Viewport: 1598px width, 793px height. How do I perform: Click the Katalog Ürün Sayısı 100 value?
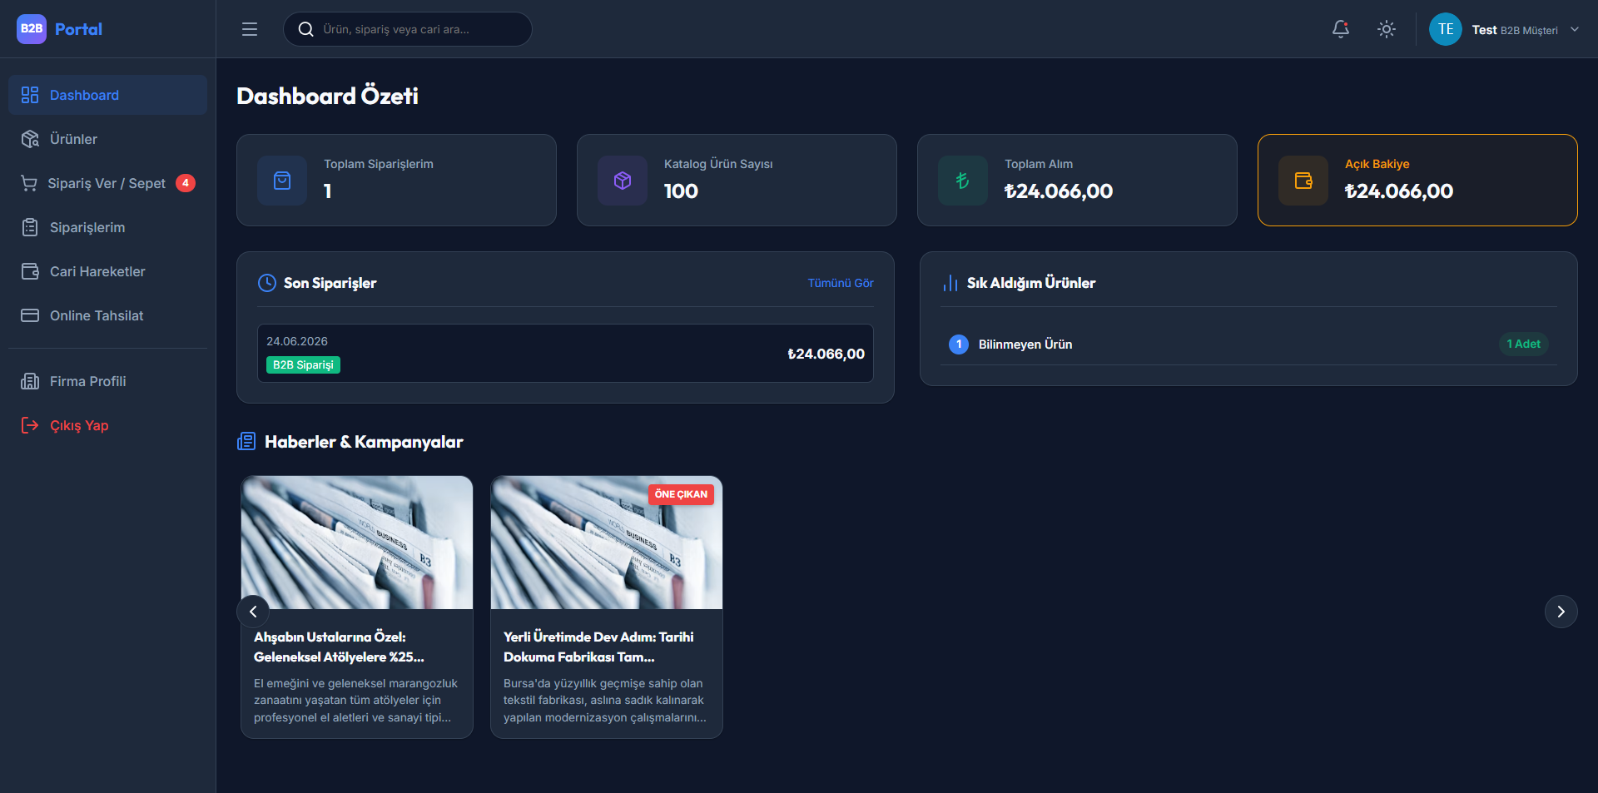[x=681, y=191]
